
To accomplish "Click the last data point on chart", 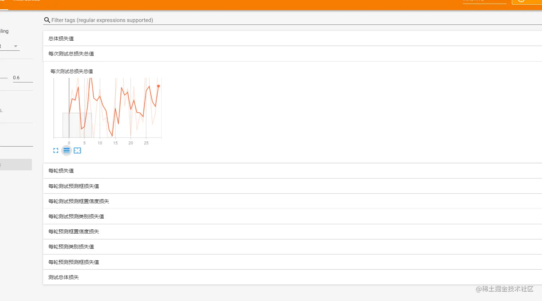I will 158,86.
